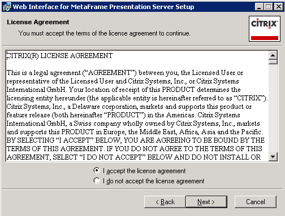The image size is (285, 216).
Task: Select I do not accept the license agreement
Action: 97,180
